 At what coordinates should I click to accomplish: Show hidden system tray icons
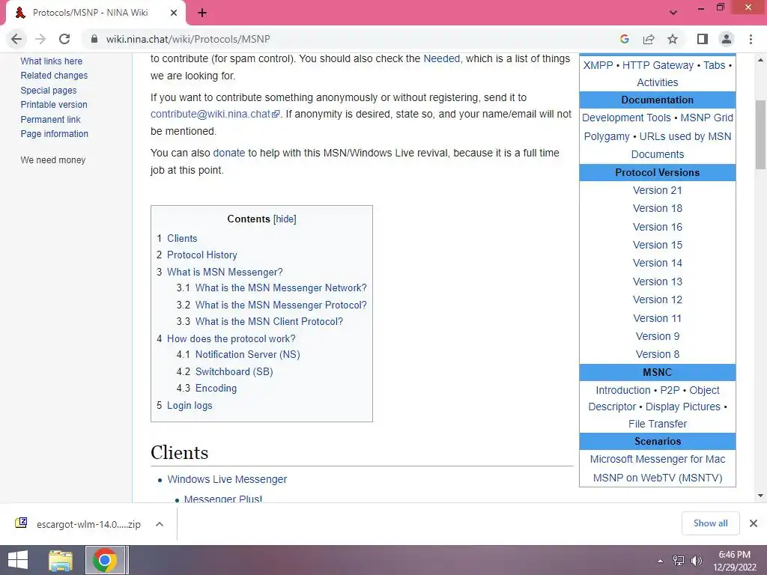[661, 561]
